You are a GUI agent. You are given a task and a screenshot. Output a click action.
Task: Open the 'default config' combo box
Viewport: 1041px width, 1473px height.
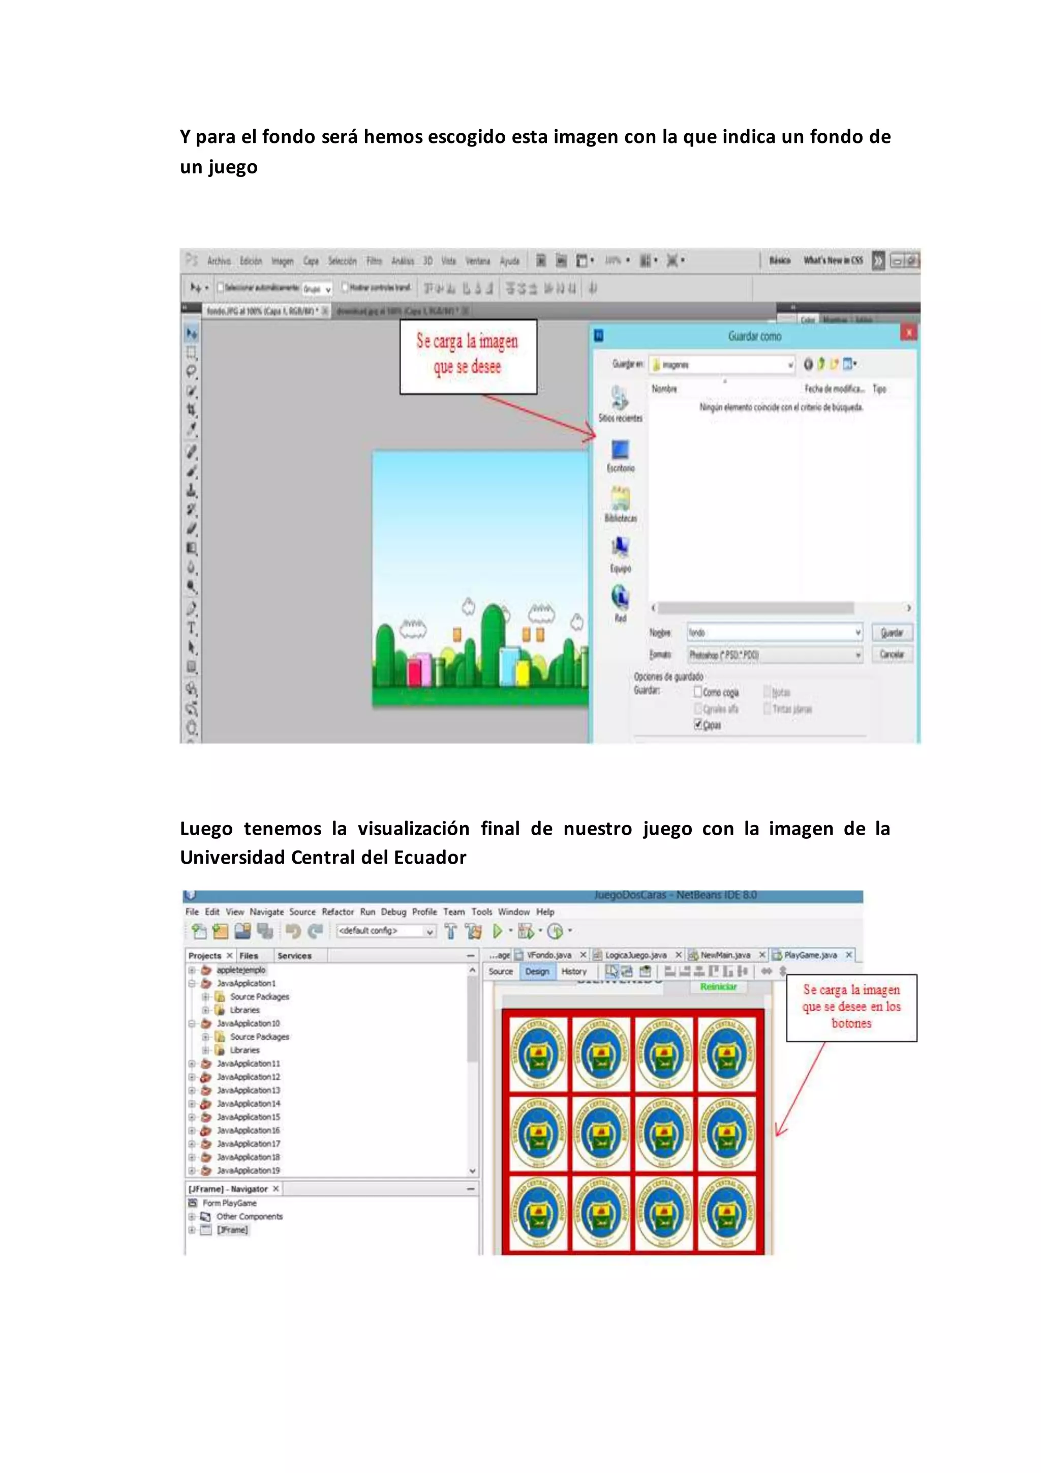[x=386, y=931]
